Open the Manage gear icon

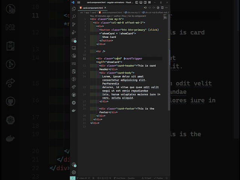pyautogui.click(x=74, y=172)
